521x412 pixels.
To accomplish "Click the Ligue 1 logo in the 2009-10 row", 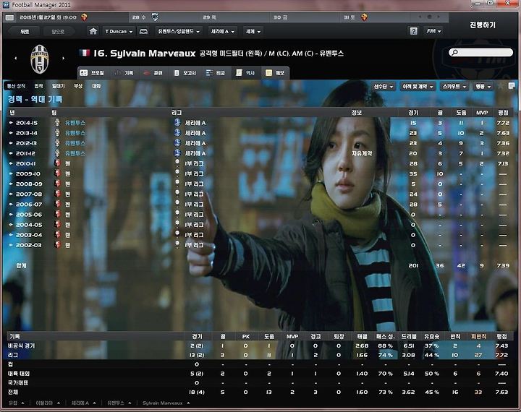I will (x=177, y=173).
